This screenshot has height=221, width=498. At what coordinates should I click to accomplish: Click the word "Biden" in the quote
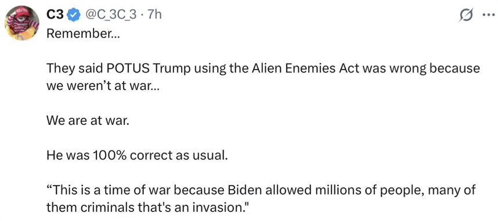[x=244, y=190]
